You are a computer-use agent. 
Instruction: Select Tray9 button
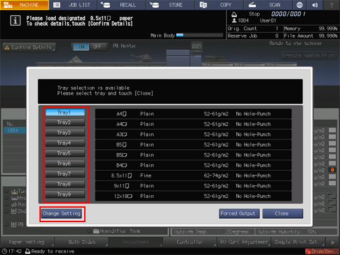pyautogui.click(x=65, y=195)
